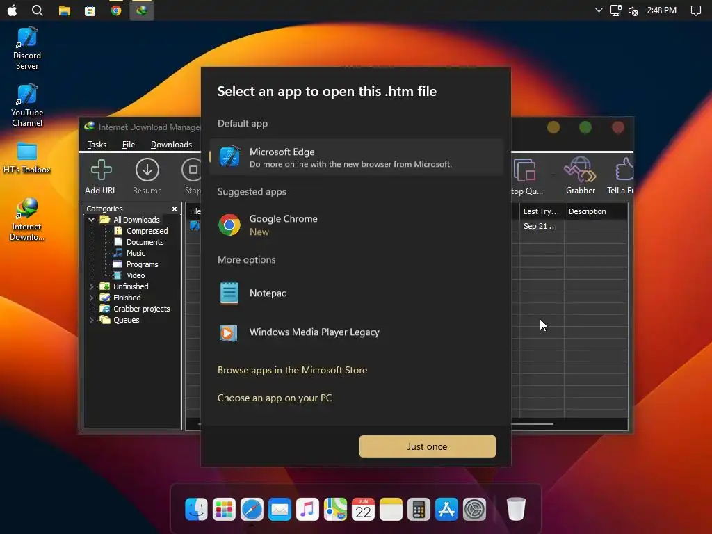Open Microsoft Store icon in top bar

pyautogui.click(x=90, y=10)
